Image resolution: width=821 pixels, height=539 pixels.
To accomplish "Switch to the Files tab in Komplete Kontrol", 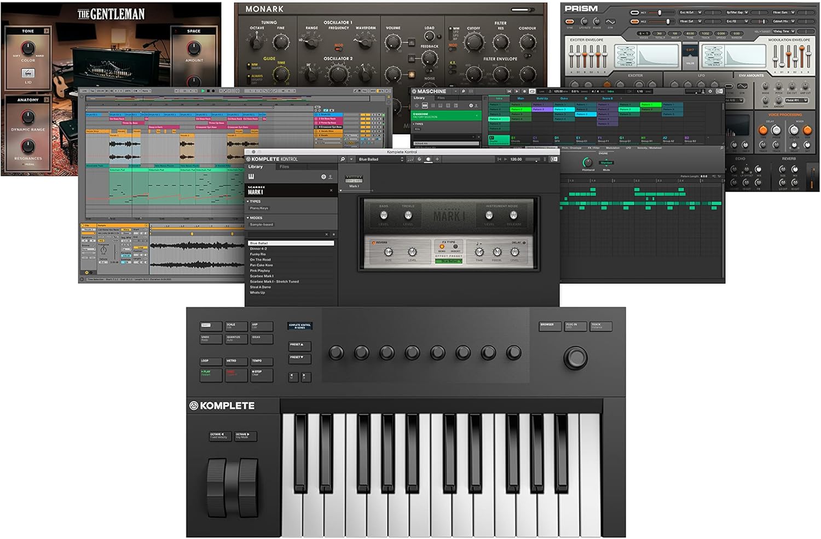I will (285, 167).
